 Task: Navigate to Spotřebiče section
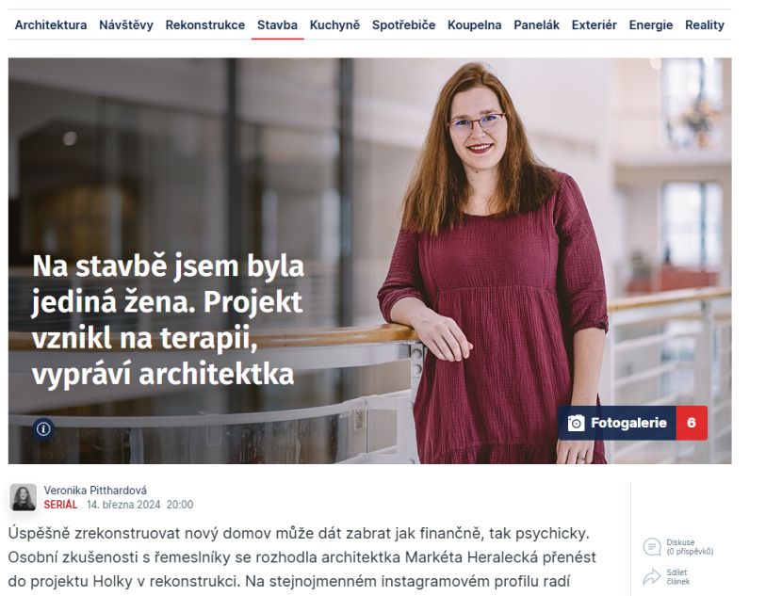pos(403,24)
